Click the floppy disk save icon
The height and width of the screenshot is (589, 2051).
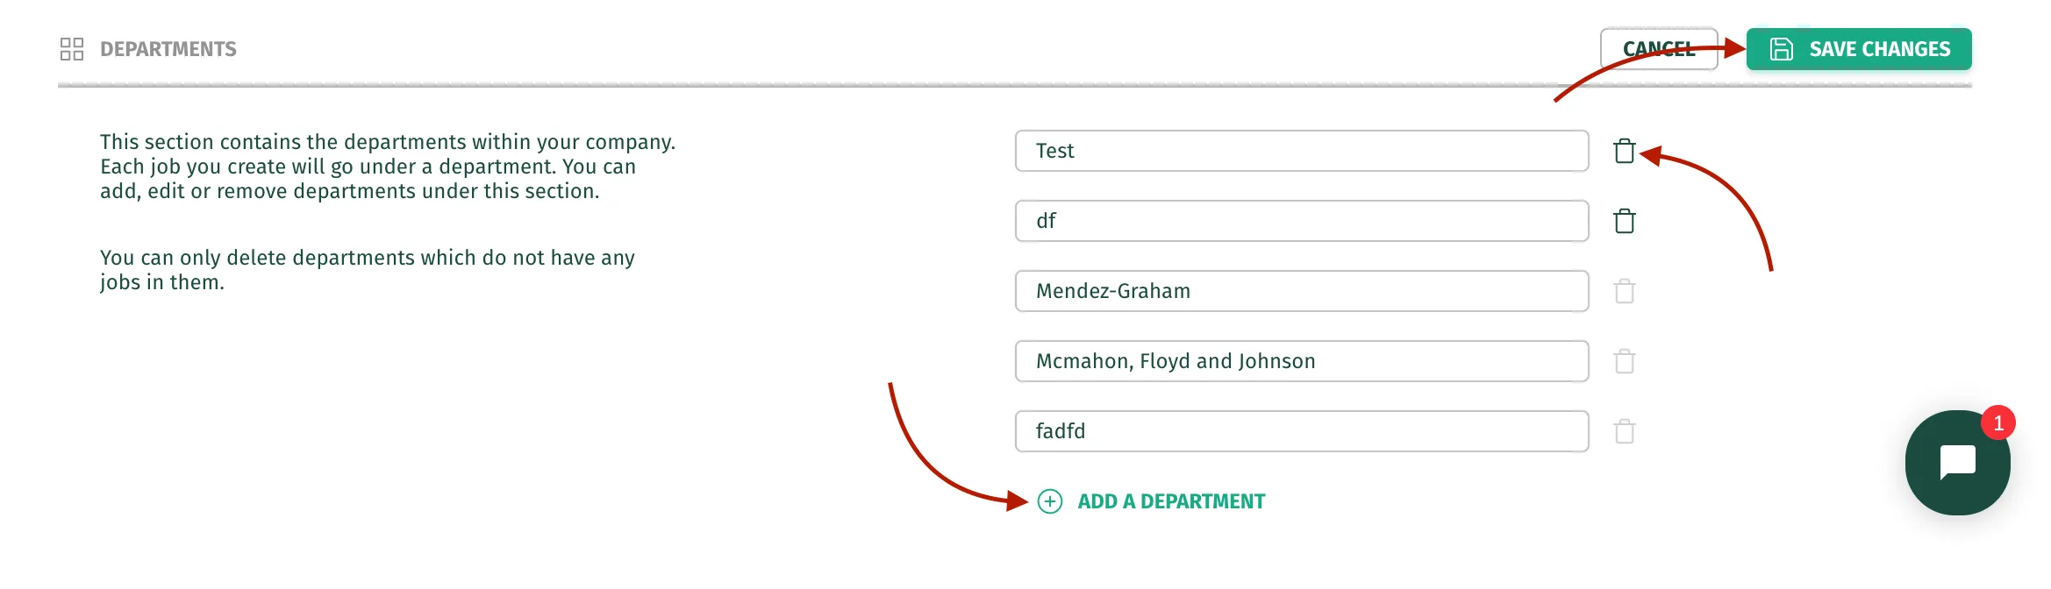(1781, 49)
